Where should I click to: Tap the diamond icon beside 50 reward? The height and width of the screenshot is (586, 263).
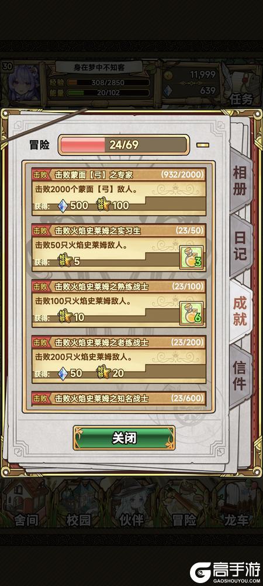[63, 373]
